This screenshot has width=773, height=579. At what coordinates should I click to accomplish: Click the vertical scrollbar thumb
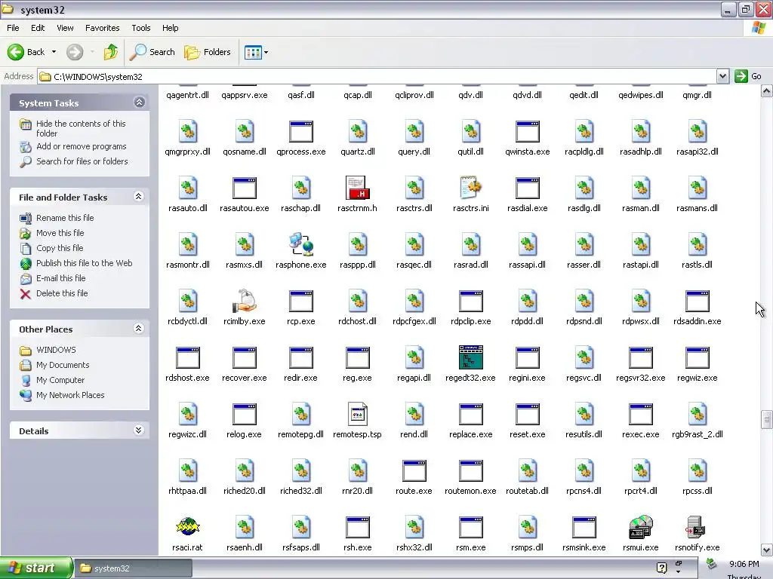[x=766, y=419]
